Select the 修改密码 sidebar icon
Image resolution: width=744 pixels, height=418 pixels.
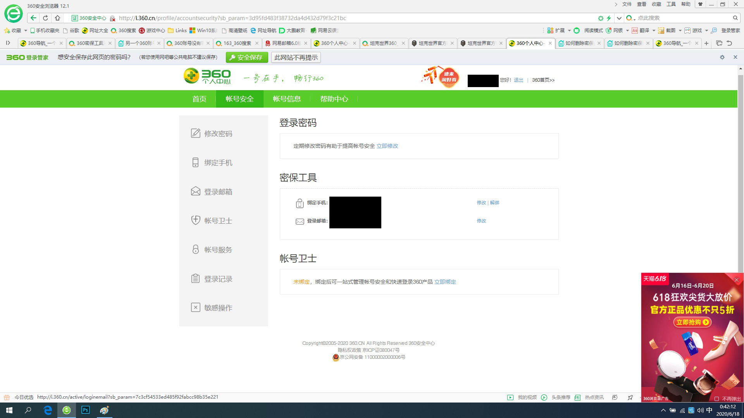pyautogui.click(x=195, y=133)
